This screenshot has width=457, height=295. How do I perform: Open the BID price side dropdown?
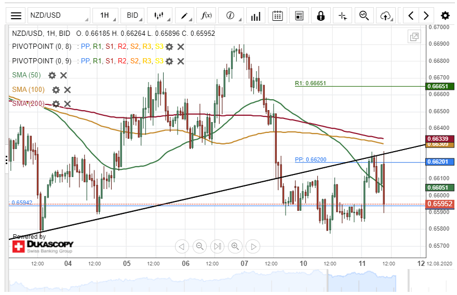coord(132,16)
